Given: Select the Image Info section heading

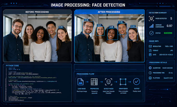Looking at the screenshot, I should (x=154, y=41).
